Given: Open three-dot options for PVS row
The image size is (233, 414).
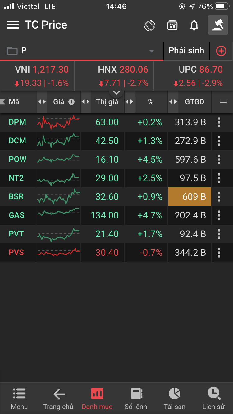Looking at the screenshot, I should (x=219, y=253).
